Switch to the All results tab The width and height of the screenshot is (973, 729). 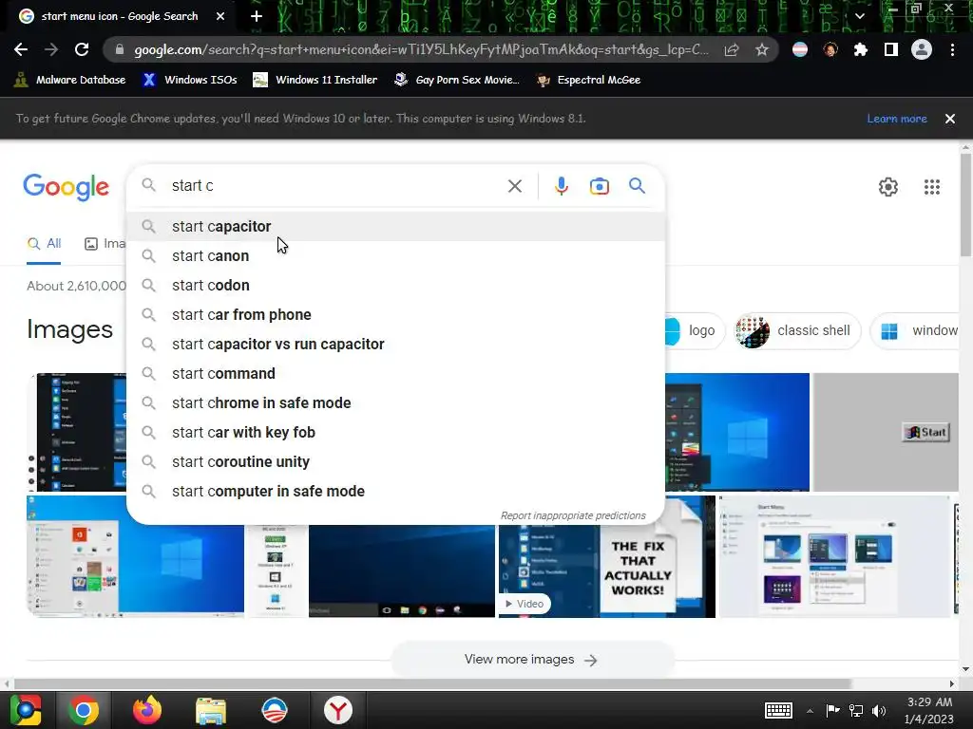point(44,244)
